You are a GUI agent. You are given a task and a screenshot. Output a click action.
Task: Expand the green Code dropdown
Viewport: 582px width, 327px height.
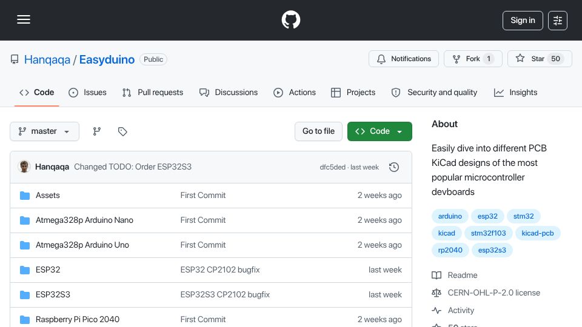tap(380, 131)
